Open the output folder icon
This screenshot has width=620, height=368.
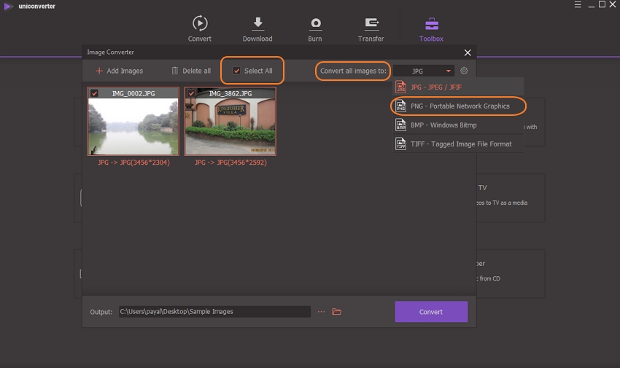tap(337, 312)
